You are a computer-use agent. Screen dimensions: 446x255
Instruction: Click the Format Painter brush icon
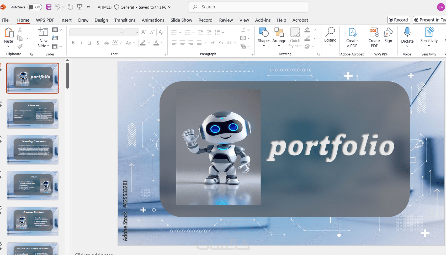pos(20,46)
